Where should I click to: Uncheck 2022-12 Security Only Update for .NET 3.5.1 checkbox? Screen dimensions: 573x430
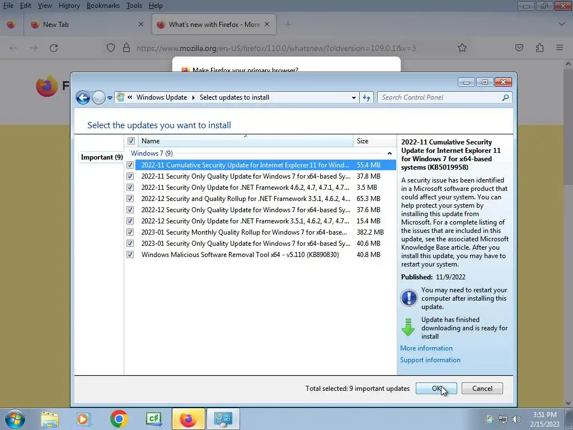[x=130, y=221]
